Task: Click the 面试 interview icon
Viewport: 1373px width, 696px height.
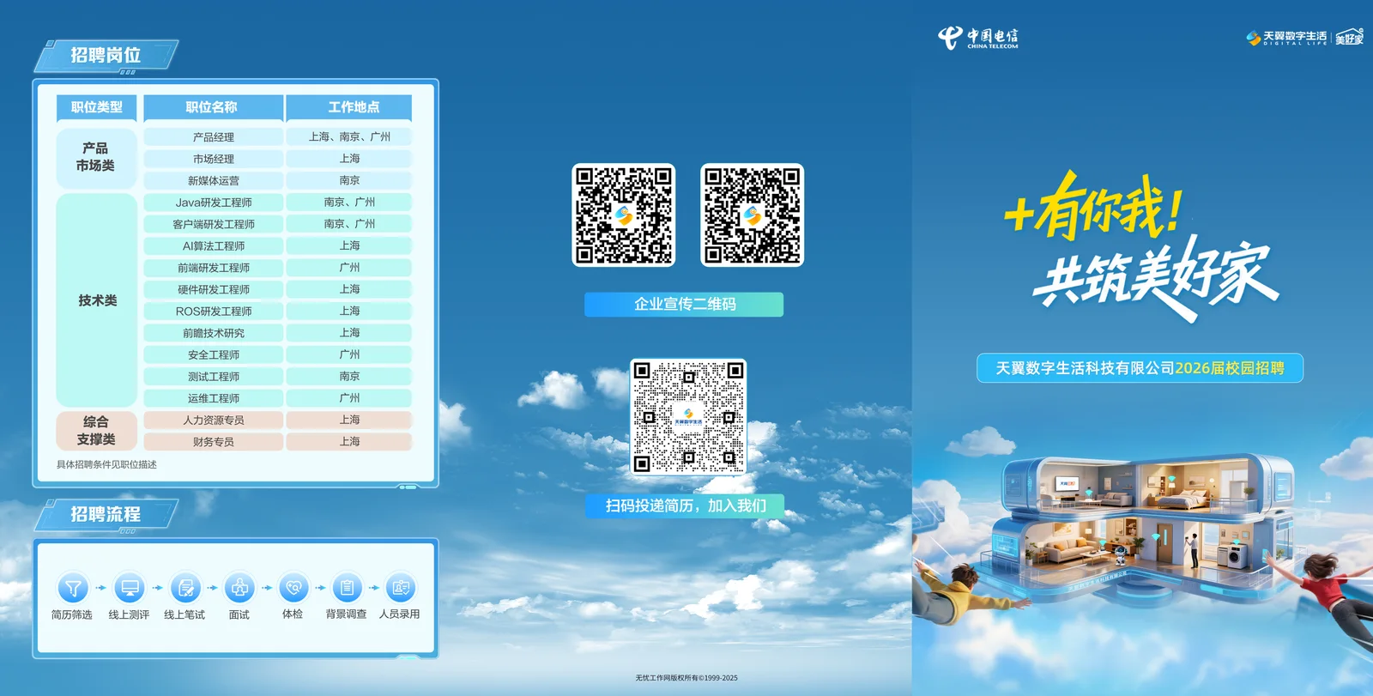Action: coord(239,588)
